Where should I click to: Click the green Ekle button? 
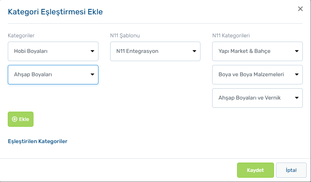tap(21, 119)
